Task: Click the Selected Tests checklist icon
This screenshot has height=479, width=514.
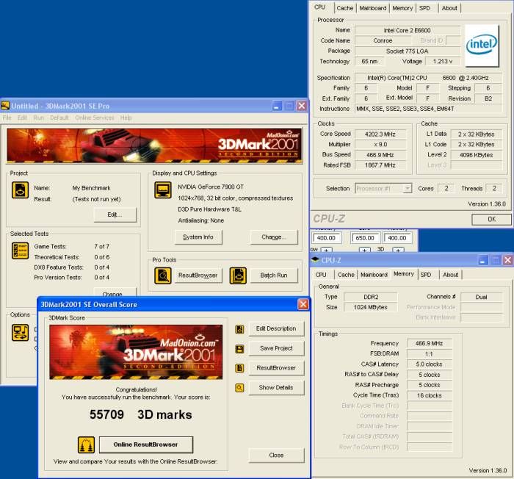Action: [20, 251]
